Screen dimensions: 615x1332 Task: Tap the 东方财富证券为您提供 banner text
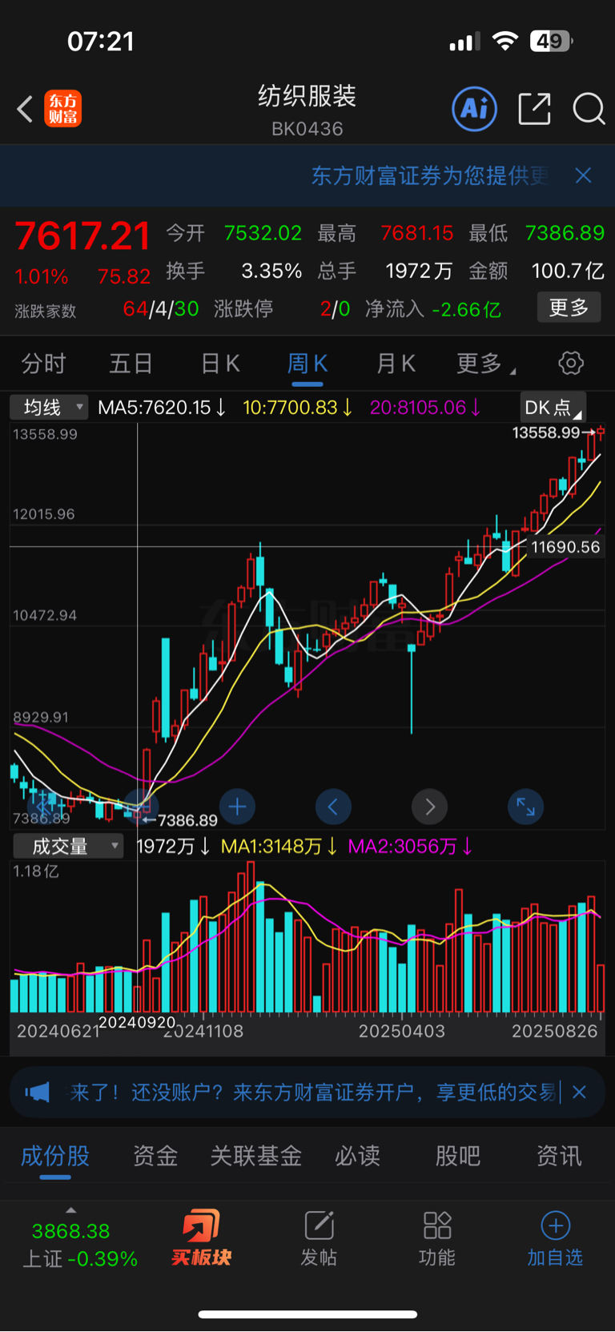pos(430,175)
